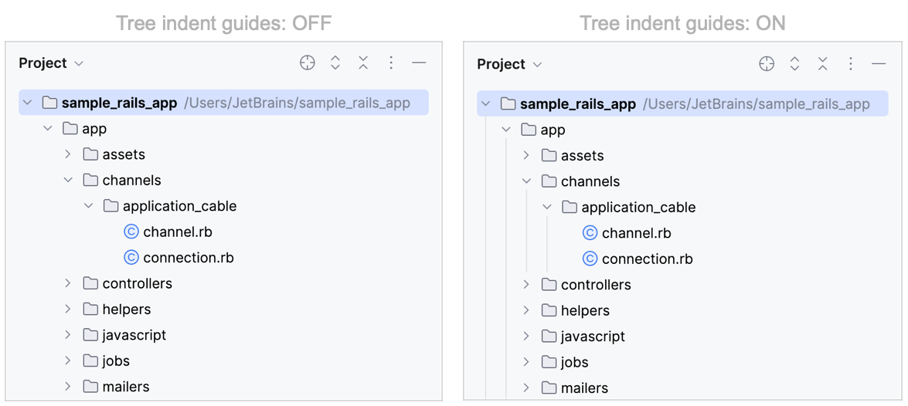Click Expand All icon in left Project panel

click(x=335, y=63)
